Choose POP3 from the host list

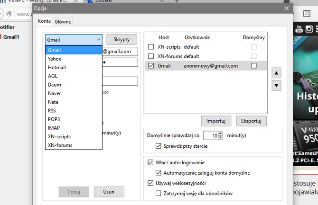click(x=74, y=119)
